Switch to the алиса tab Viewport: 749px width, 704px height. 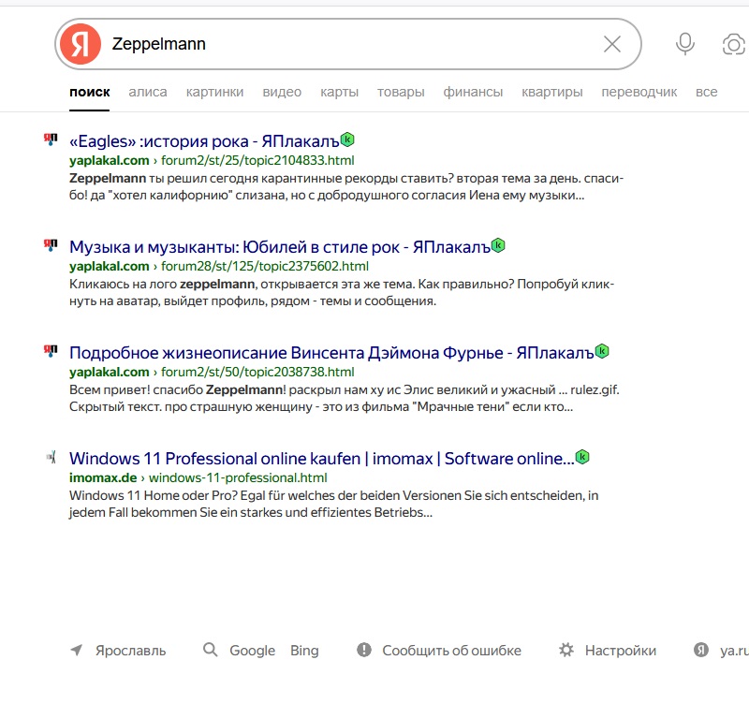[x=148, y=92]
